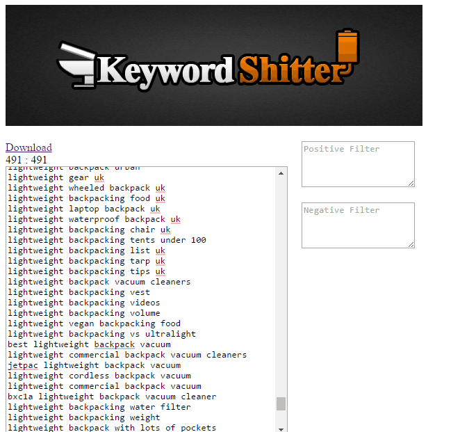The image size is (460, 432).
Task: Click the 'lightweight commercial backpack vacuum' line
Action: coord(104,386)
